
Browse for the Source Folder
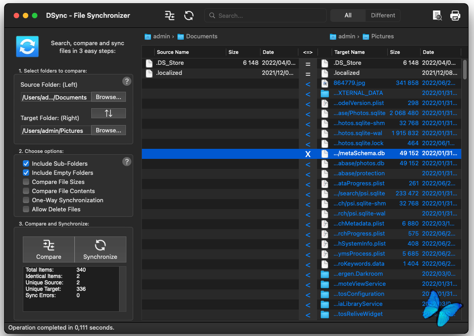click(108, 97)
